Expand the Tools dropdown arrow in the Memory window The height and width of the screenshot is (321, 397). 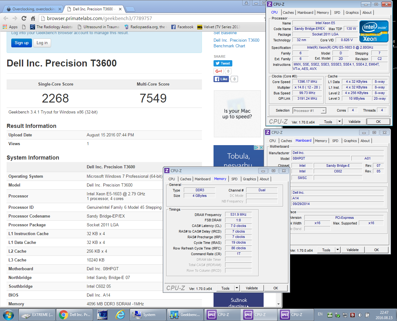(x=237, y=288)
